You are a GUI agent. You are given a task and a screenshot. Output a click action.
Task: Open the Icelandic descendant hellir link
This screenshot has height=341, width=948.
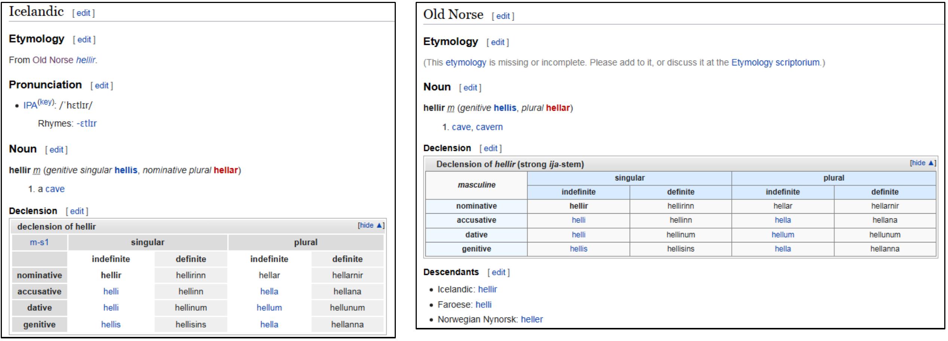click(x=488, y=289)
